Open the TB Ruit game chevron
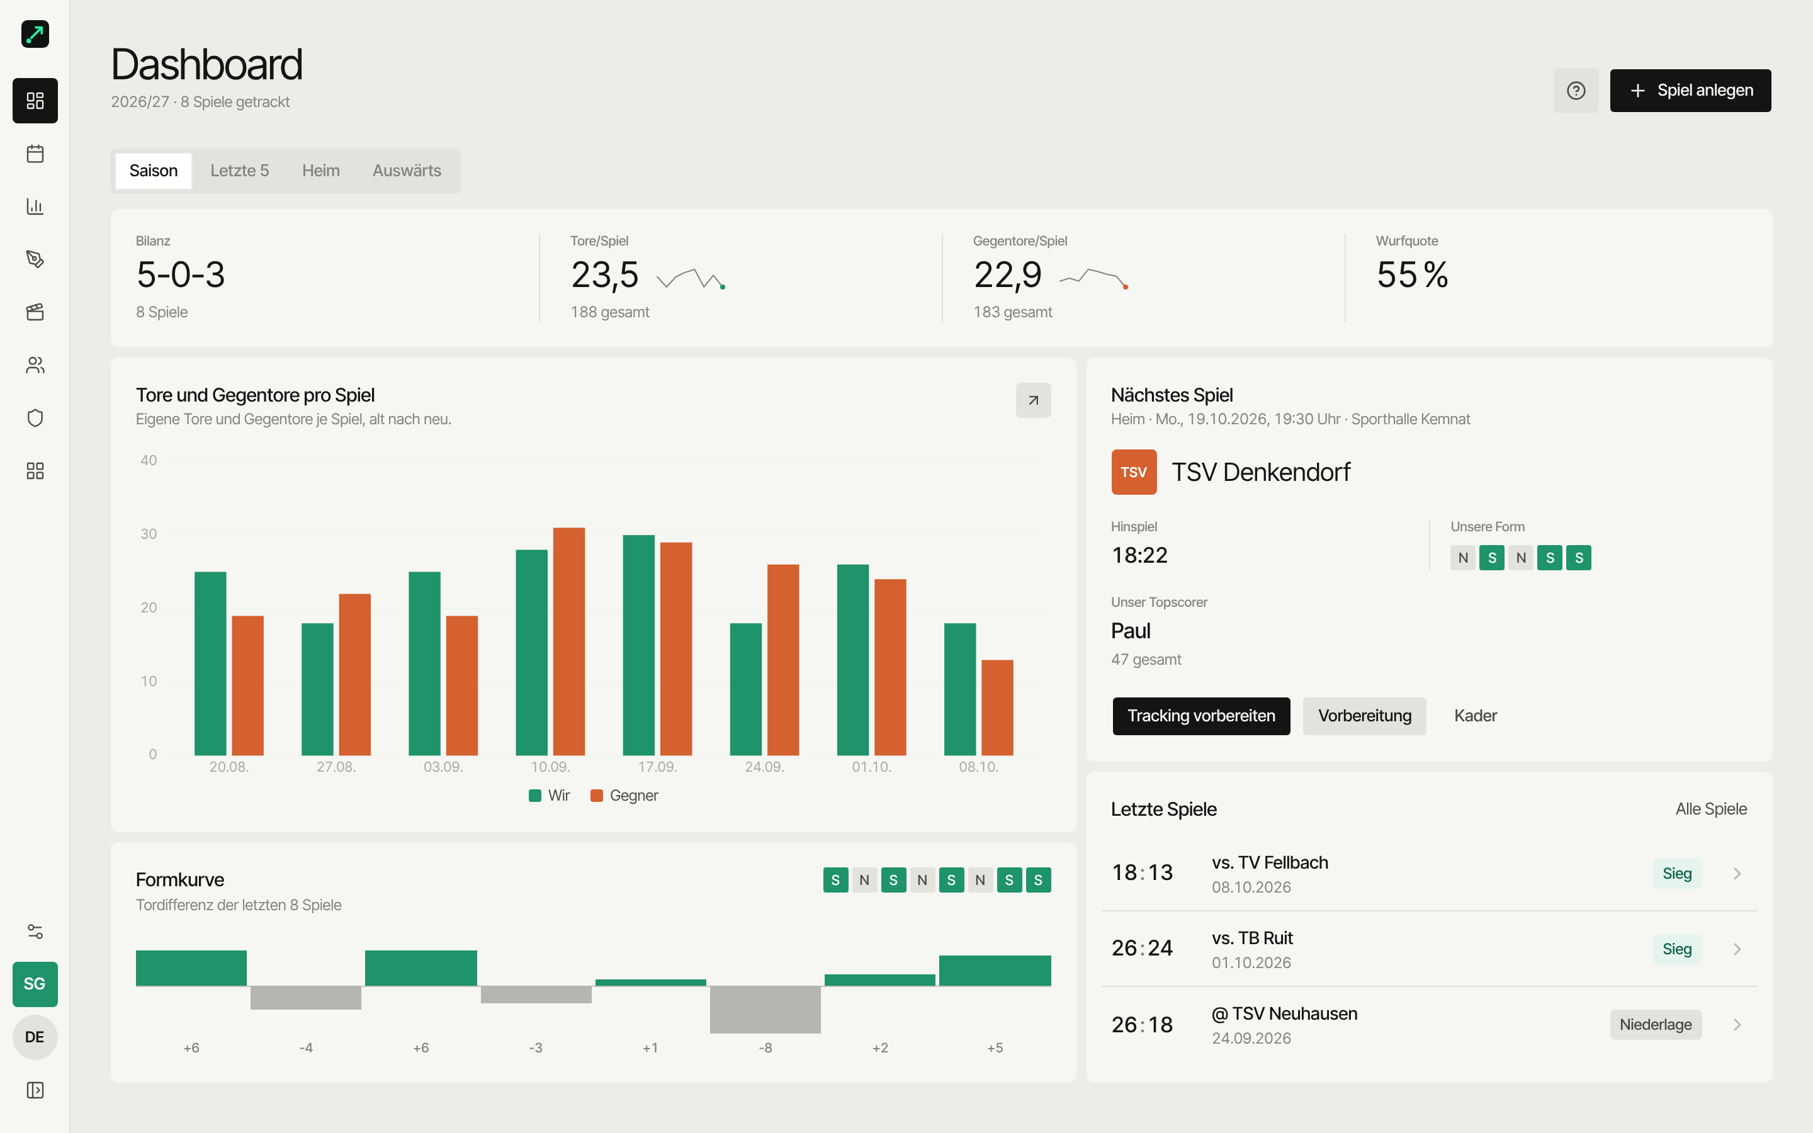The image size is (1813, 1133). 1737,949
